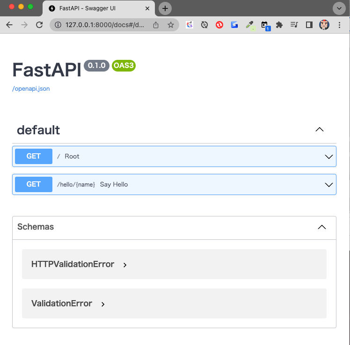This screenshot has height=345, width=350.
Task: Close the FastAPI - Swagger UI tab
Action: click(x=147, y=8)
